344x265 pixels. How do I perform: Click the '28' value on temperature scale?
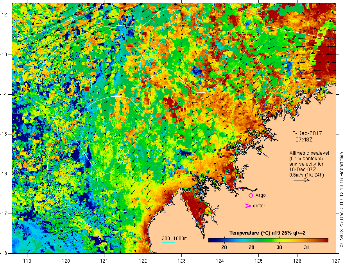[224, 247]
